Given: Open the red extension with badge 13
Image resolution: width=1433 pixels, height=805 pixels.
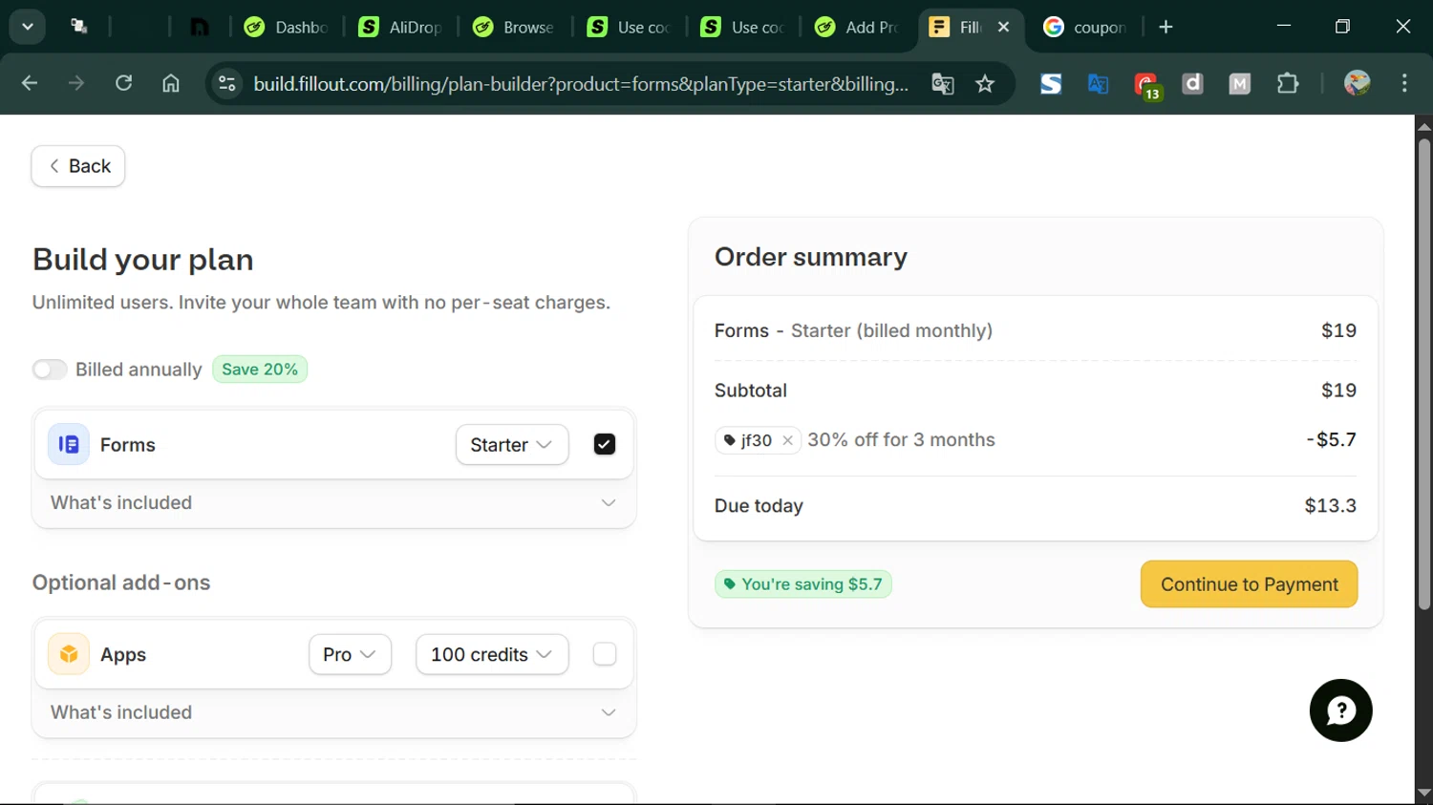Looking at the screenshot, I should pyautogui.click(x=1146, y=86).
